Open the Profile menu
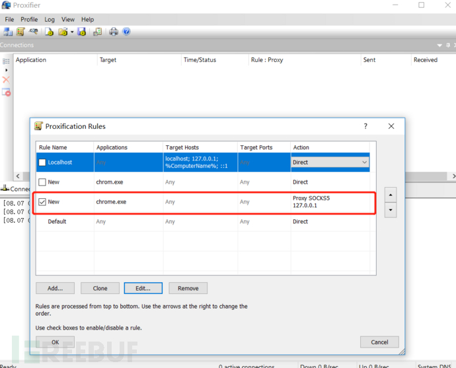This screenshot has height=368, width=456. (29, 19)
